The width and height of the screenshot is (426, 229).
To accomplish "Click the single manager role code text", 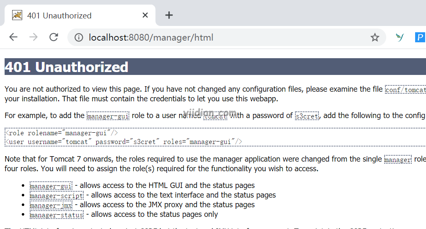I will 398,160.
